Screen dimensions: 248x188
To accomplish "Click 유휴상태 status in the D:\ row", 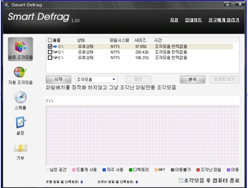I will click(86, 52).
